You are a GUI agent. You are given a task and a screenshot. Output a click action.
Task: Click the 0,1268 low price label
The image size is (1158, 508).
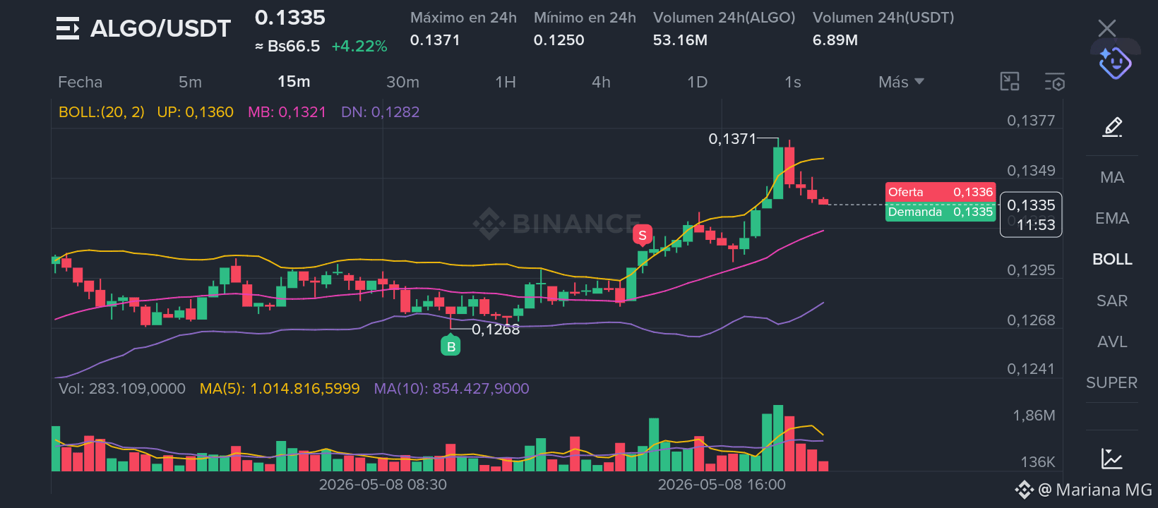coord(496,329)
